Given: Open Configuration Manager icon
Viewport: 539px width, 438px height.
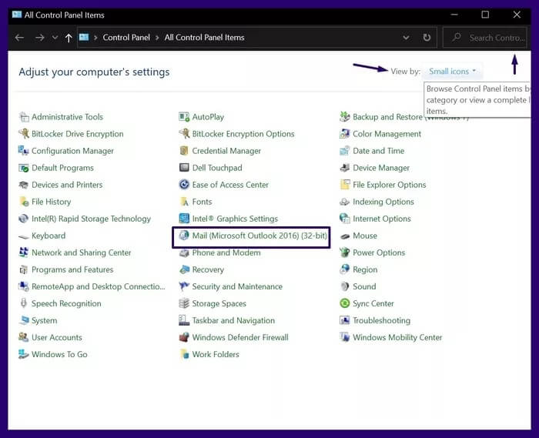Looking at the screenshot, I should [24, 151].
